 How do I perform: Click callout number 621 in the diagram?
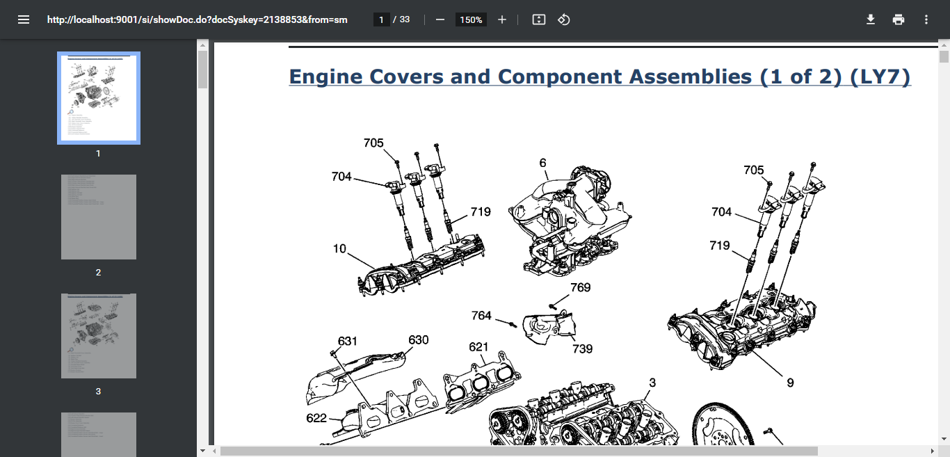tap(478, 347)
